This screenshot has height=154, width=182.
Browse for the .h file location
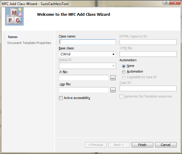[113, 78]
